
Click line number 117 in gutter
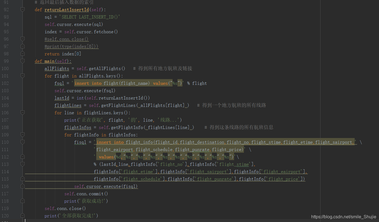(5, 194)
